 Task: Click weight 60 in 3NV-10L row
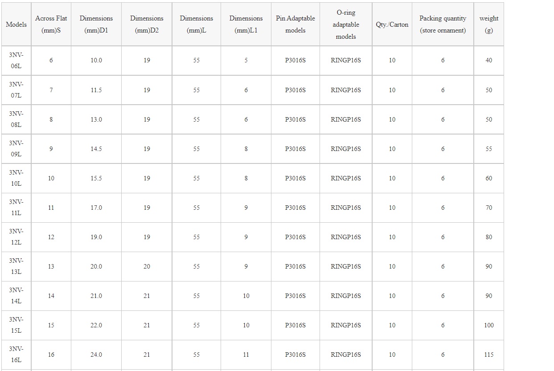[489, 178]
